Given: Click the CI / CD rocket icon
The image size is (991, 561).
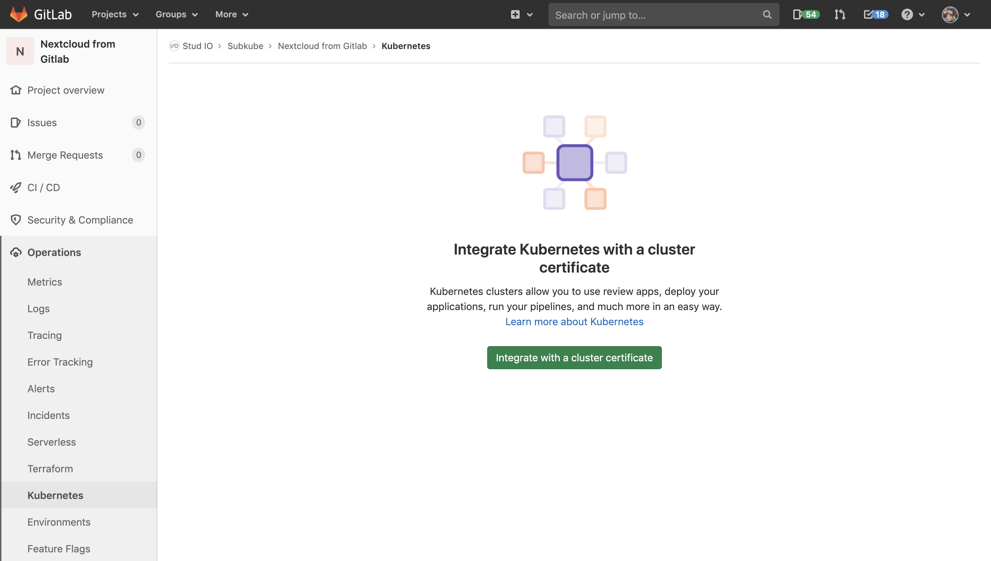Looking at the screenshot, I should (16, 187).
